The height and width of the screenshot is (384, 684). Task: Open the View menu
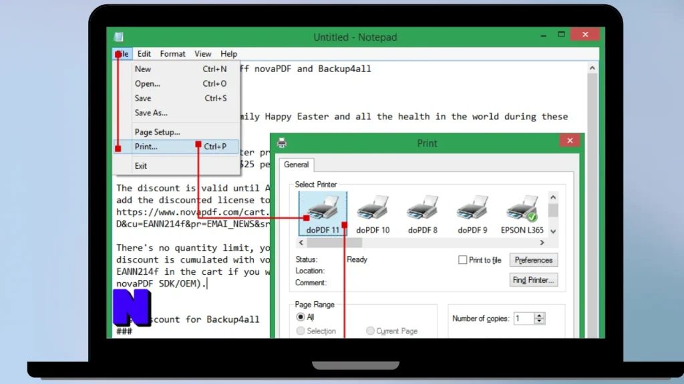tap(203, 53)
